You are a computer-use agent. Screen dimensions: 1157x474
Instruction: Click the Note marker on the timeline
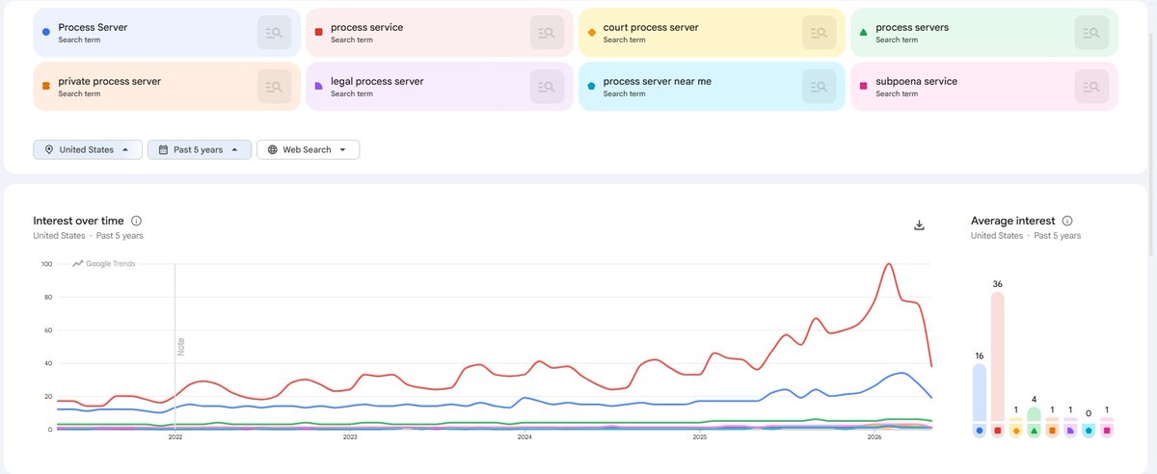pos(180,347)
